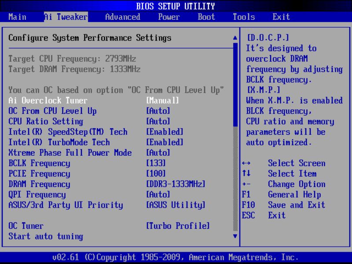Click the settings list scrollbar thumb
Image resolution: width=352 pixels, height=264 pixels.
(235, 84)
